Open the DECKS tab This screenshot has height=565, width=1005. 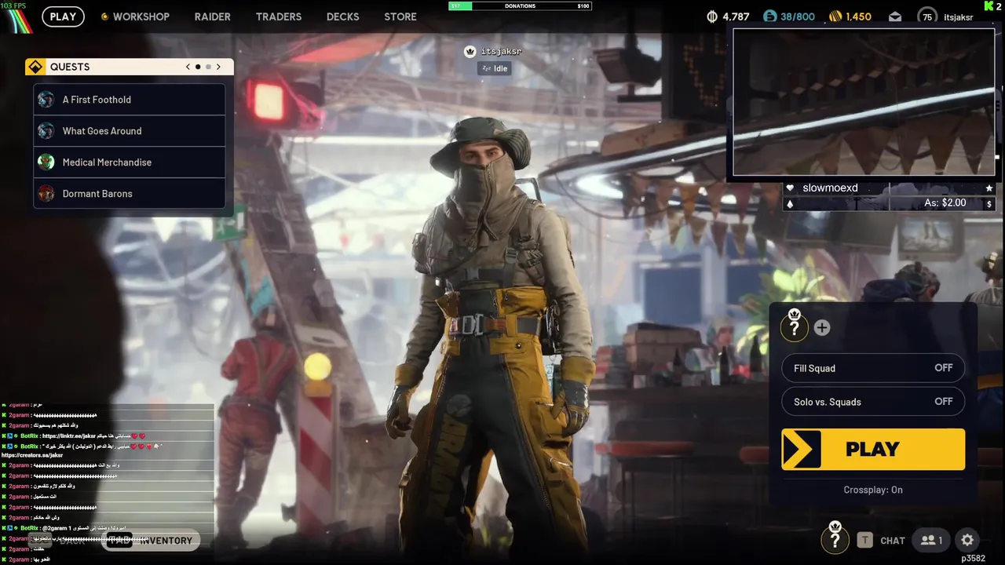[x=343, y=16]
